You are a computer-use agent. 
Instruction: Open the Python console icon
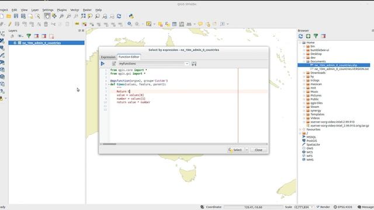point(131,16)
